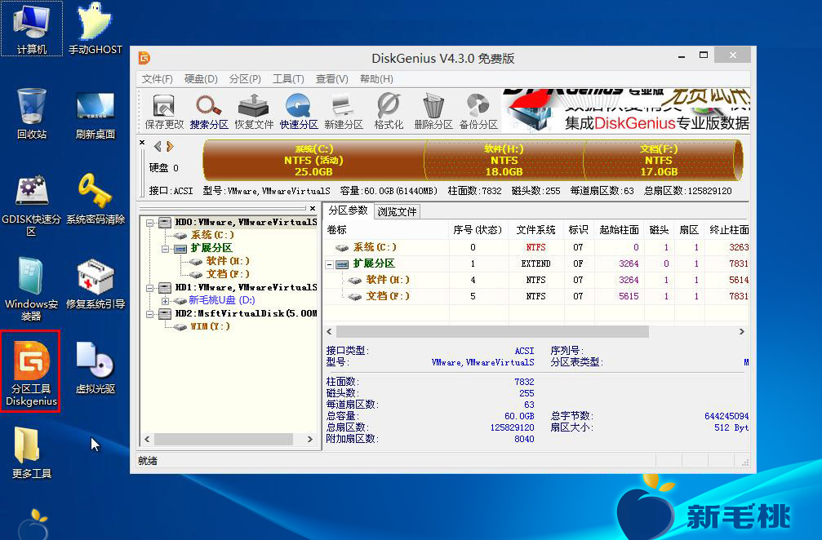Image resolution: width=822 pixels, height=540 pixels.
Task: Open the 备份分区 backup partition tool
Action: [478, 111]
